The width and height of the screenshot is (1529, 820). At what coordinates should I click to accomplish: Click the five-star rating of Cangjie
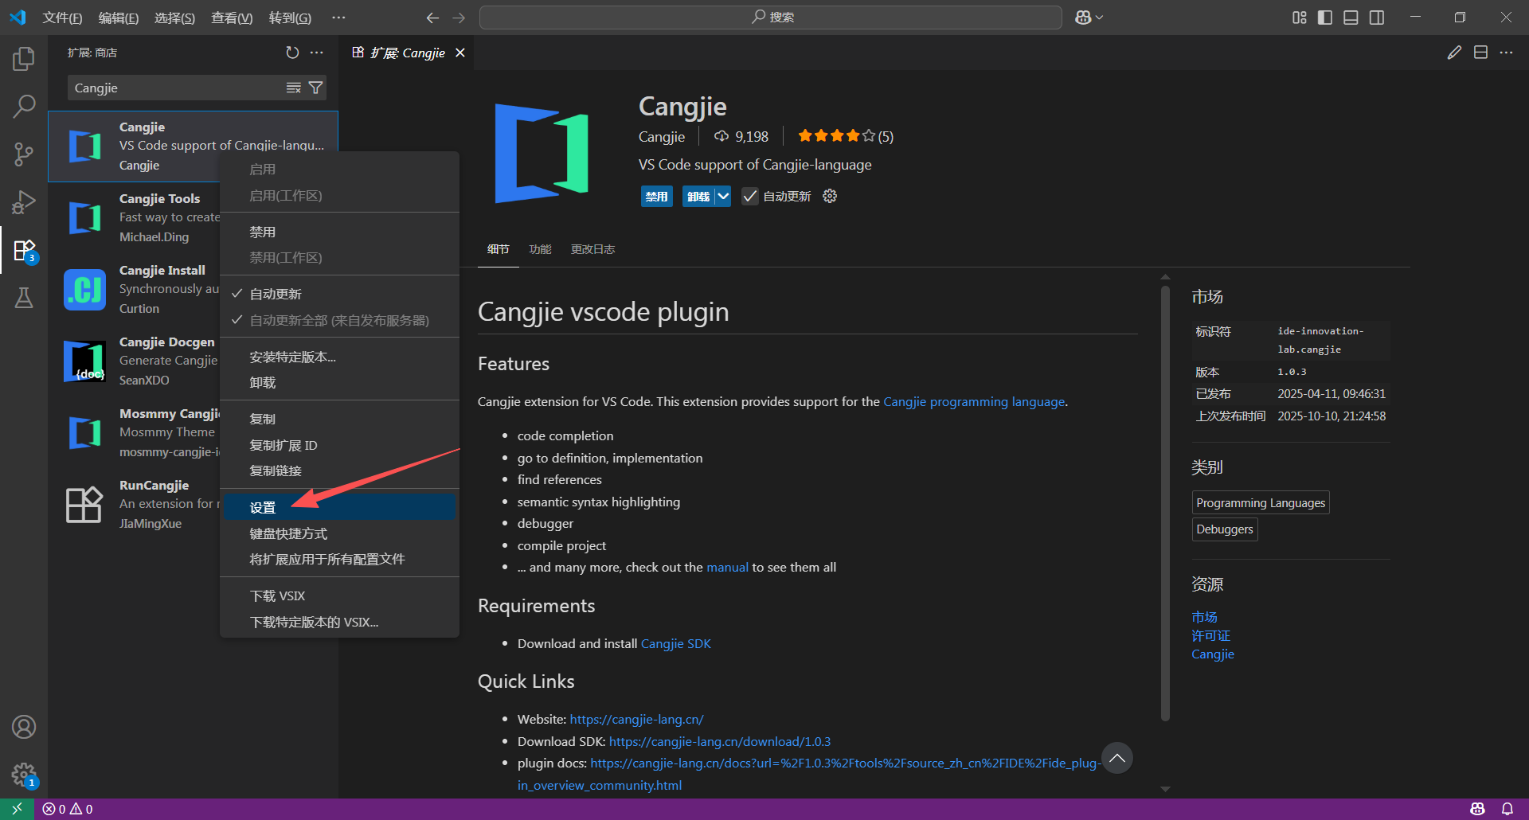click(x=836, y=136)
